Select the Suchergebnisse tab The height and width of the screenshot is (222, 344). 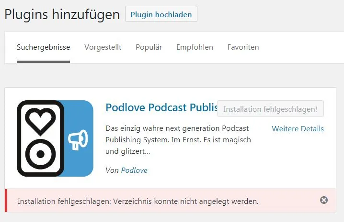click(x=44, y=47)
